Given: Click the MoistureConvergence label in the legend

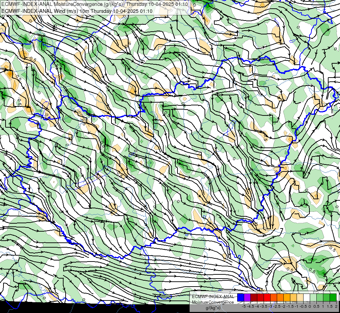Looking at the screenshot, I should pyautogui.click(x=213, y=302).
